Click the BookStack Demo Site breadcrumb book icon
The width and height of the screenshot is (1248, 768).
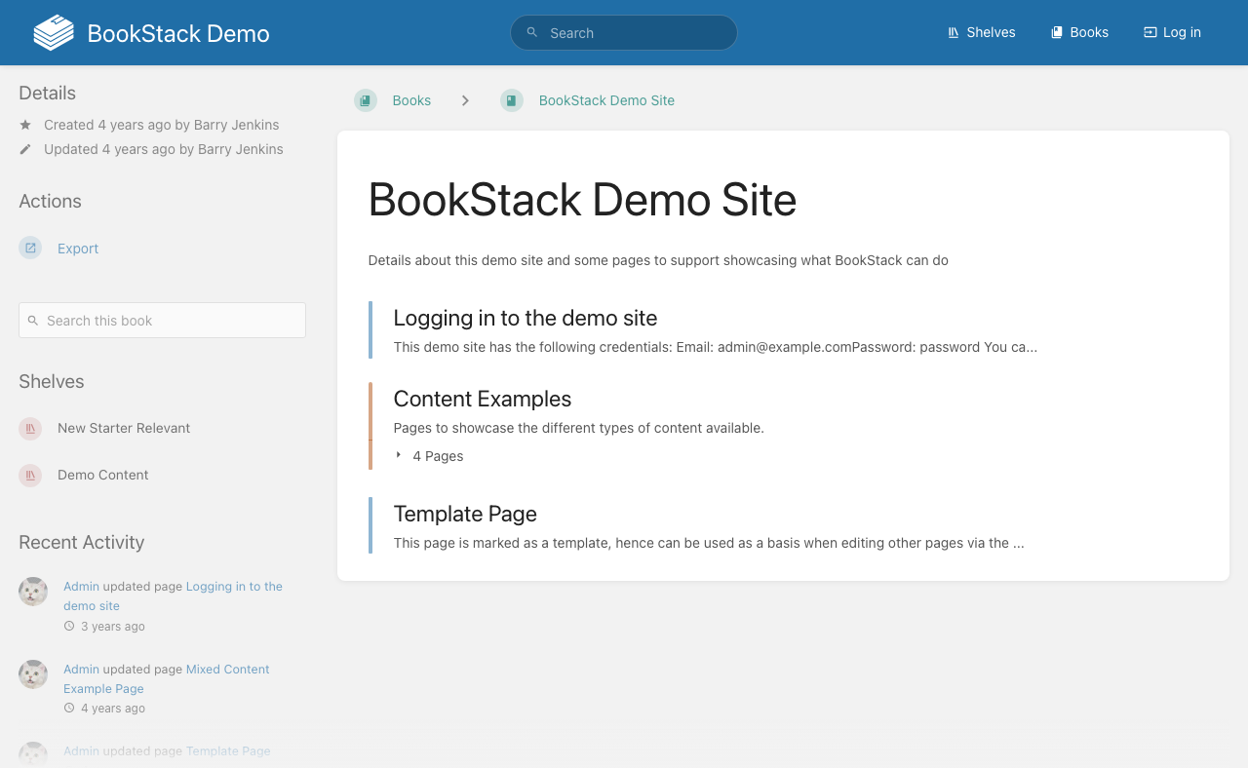point(512,100)
